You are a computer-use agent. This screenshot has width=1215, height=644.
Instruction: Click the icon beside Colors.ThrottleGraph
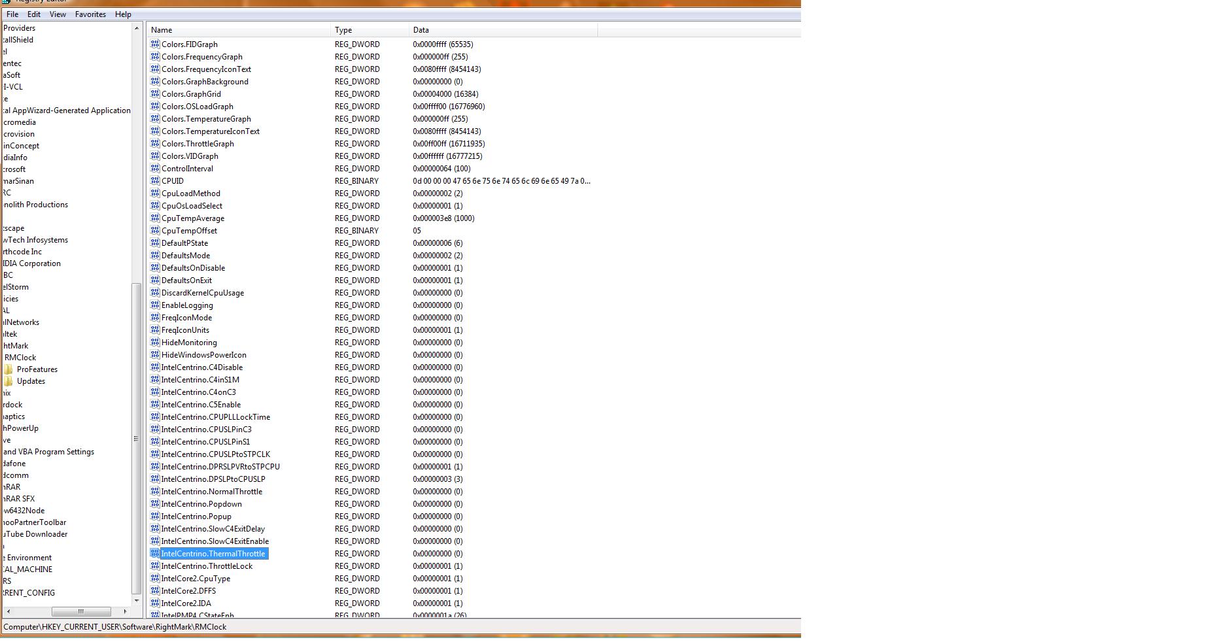pyautogui.click(x=155, y=144)
